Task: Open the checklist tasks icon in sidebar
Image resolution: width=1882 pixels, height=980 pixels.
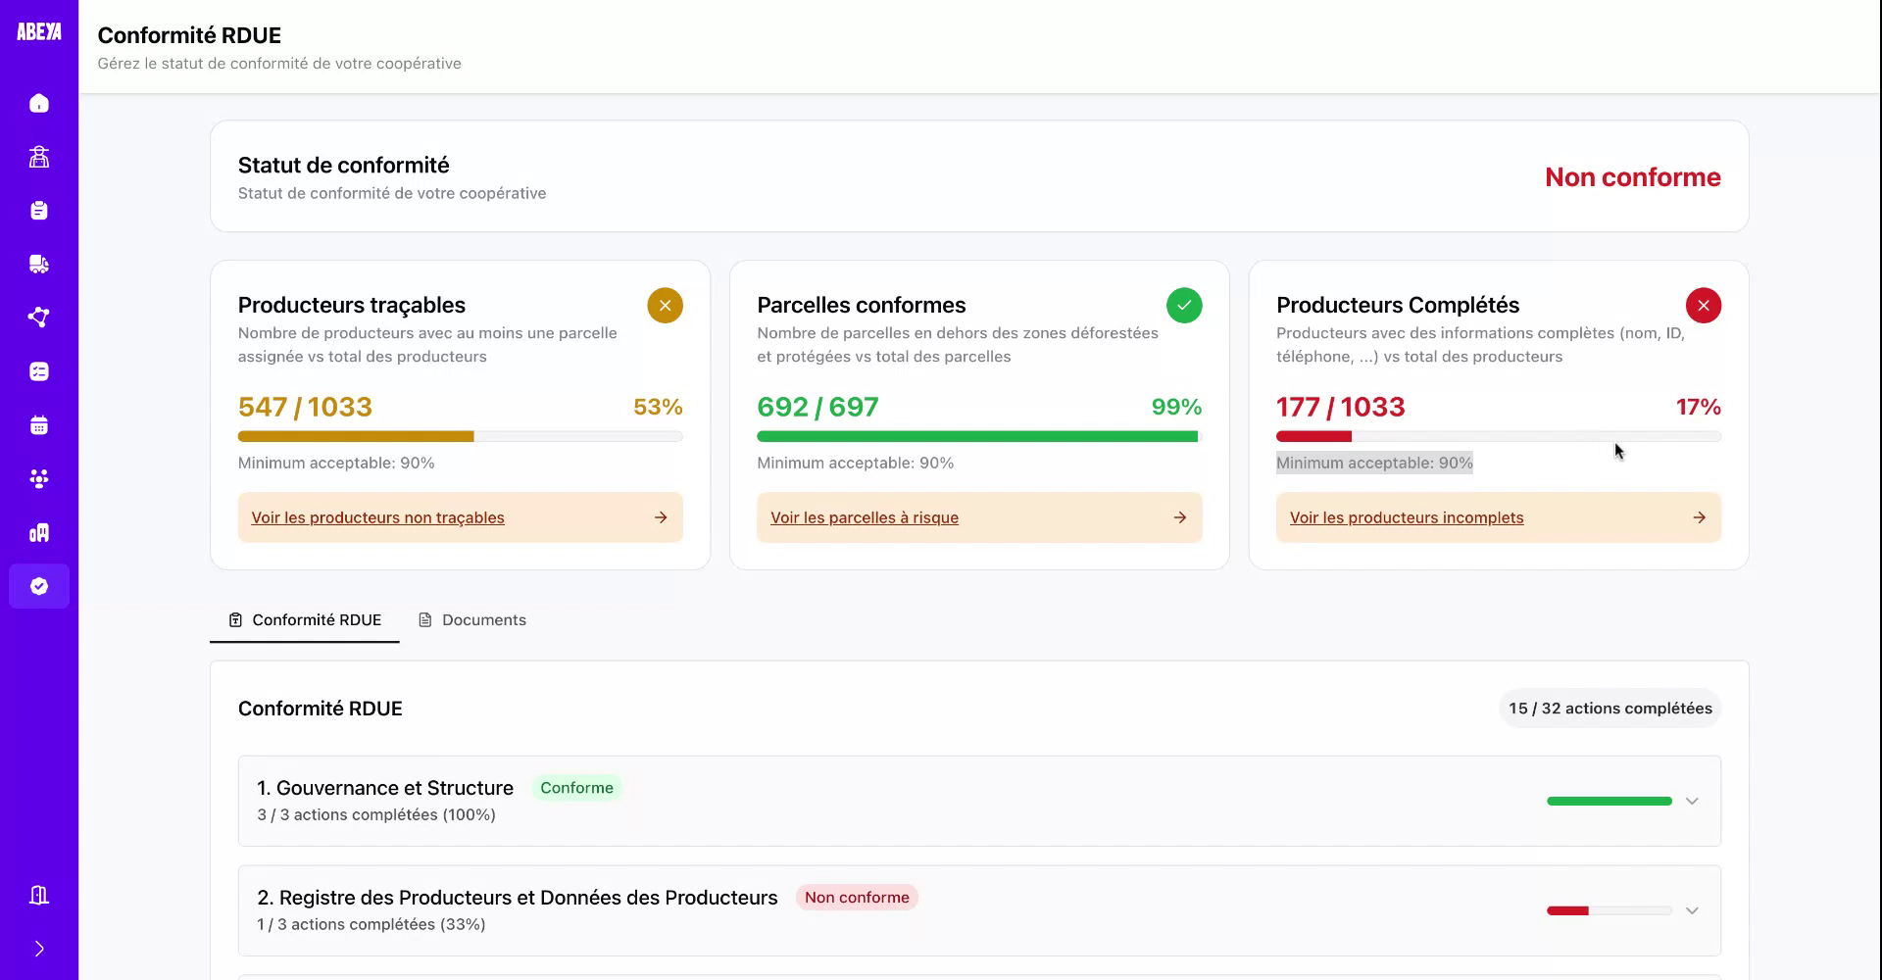Action: coord(39,371)
